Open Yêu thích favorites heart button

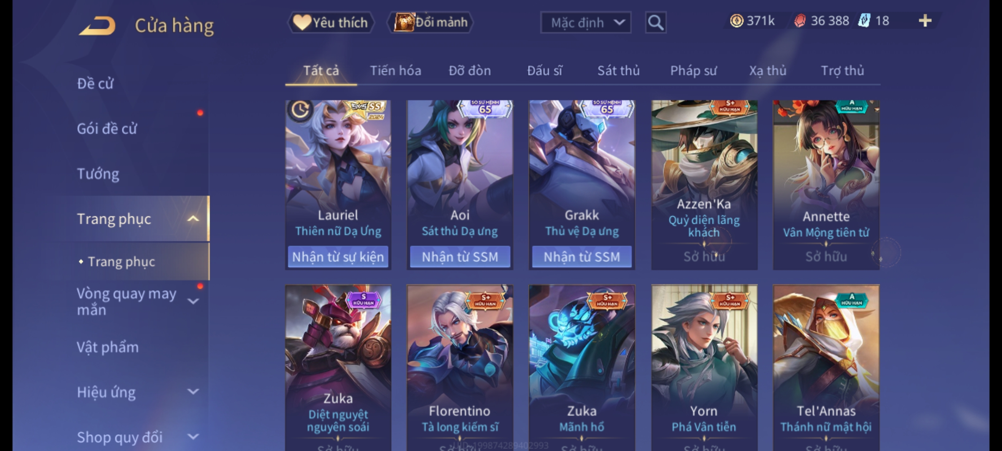click(331, 22)
